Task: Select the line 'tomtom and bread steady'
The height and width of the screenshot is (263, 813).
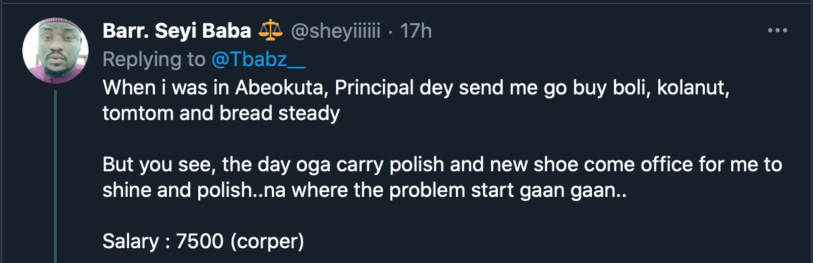Action: 220,113
